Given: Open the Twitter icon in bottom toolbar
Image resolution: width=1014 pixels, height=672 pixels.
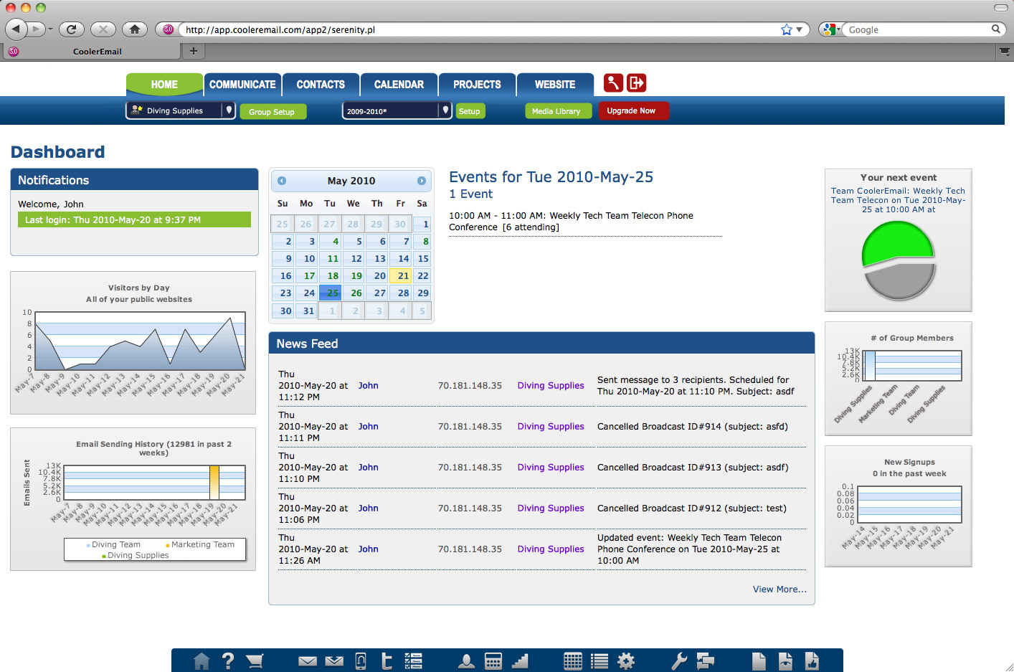Looking at the screenshot, I should point(387,661).
